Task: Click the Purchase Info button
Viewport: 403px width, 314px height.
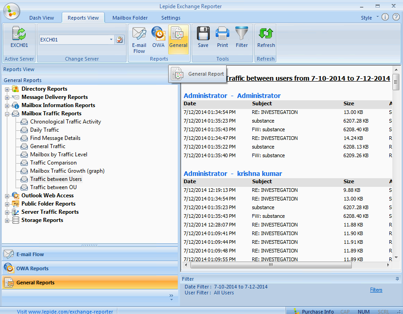Action: 318,311
